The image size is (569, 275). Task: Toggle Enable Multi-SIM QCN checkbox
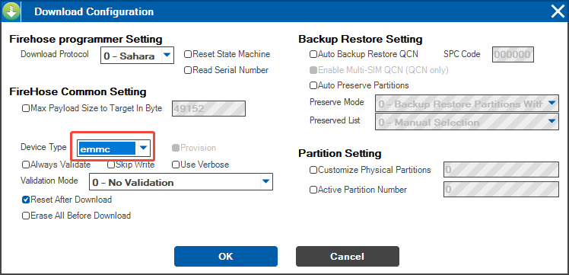pyautogui.click(x=313, y=70)
